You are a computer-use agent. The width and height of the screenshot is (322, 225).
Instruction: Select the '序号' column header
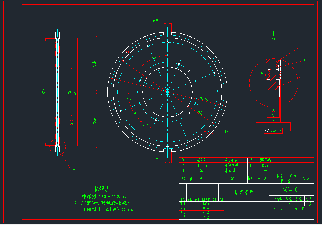pyautogui.click(x=183, y=178)
